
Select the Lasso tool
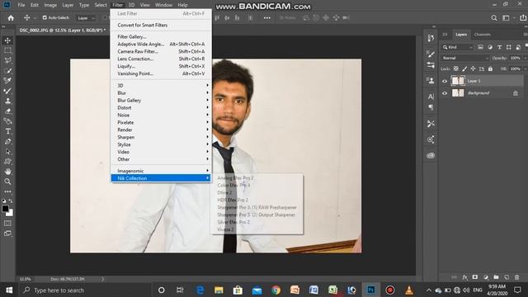click(x=7, y=60)
